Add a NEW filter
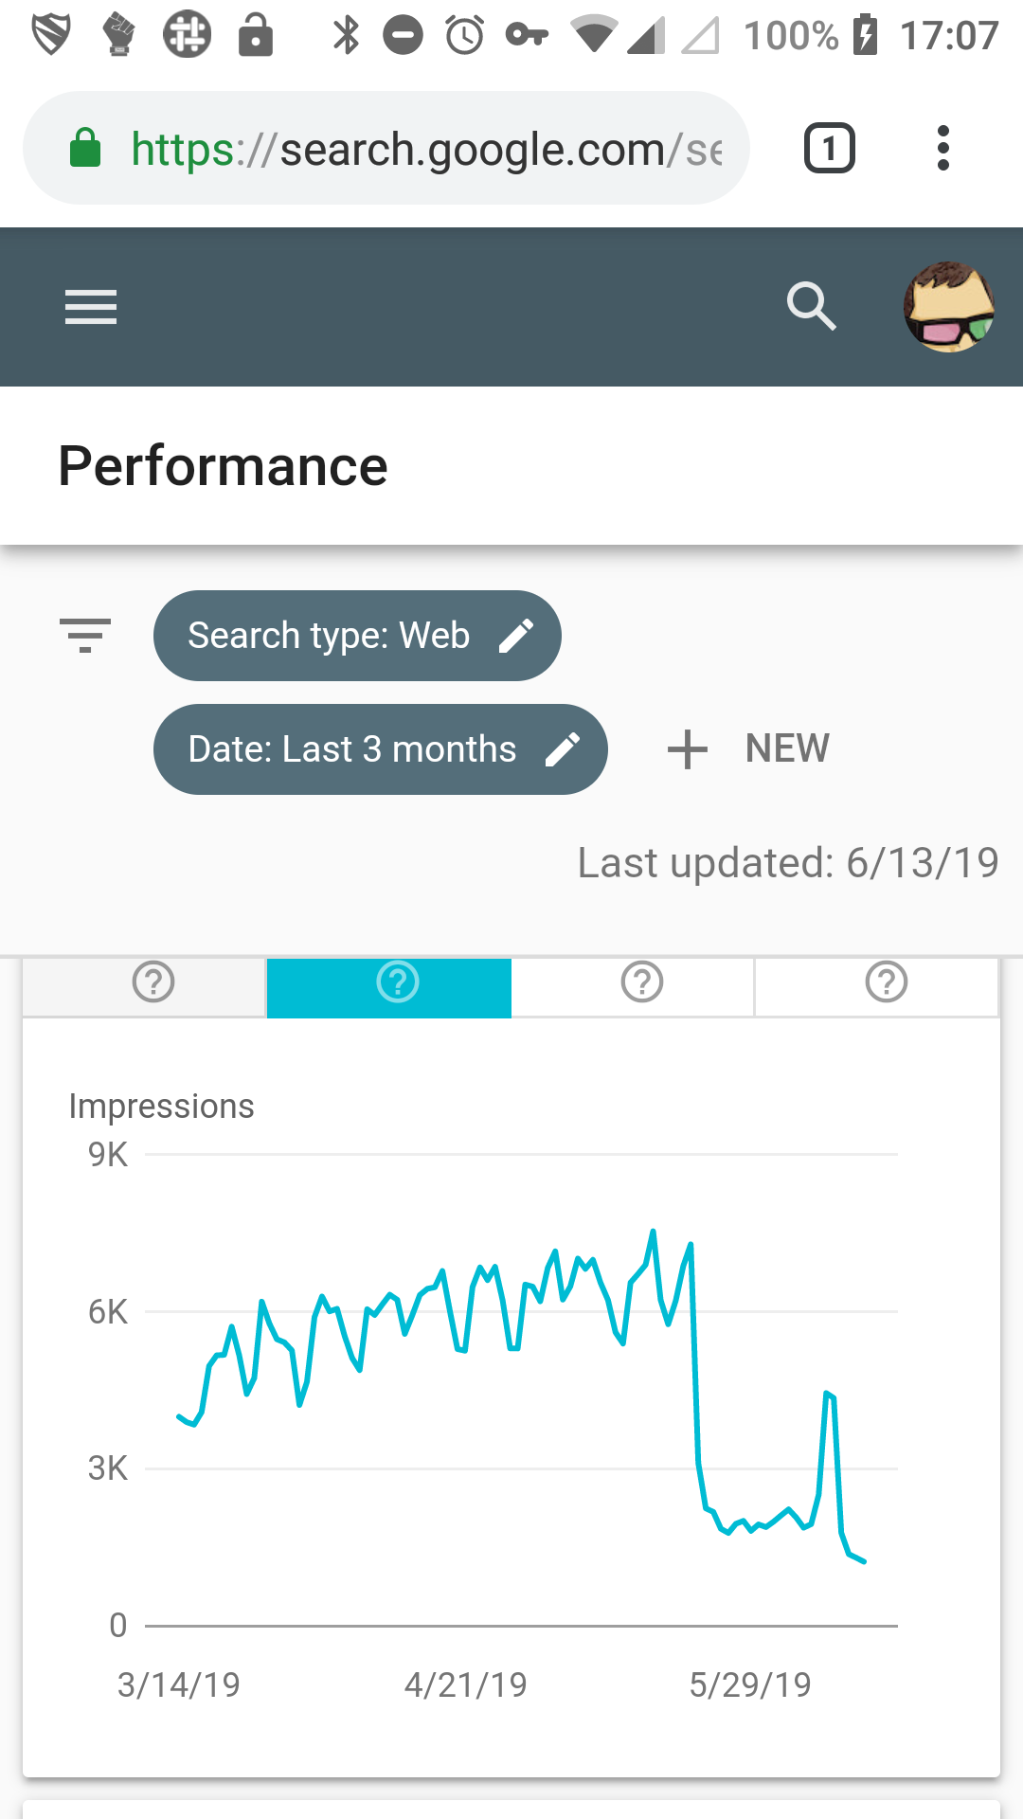 748,748
